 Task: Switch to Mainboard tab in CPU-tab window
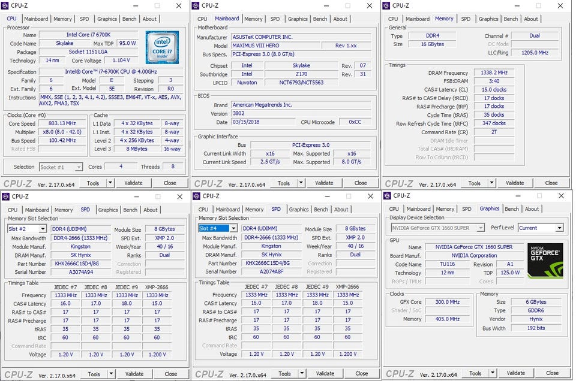(x=36, y=19)
